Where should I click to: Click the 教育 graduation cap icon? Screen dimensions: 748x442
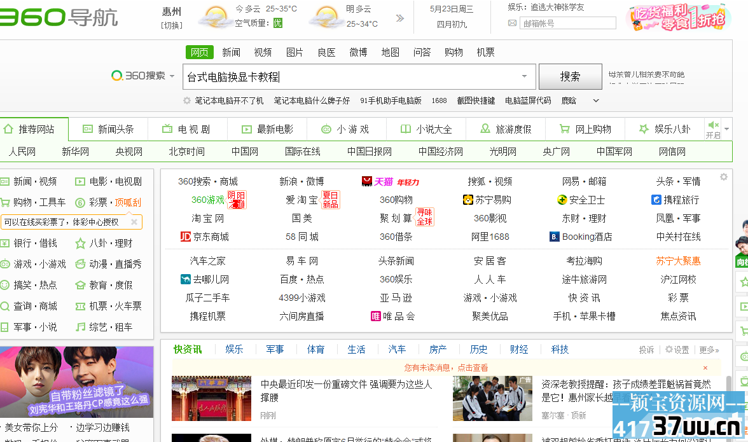[80, 285]
